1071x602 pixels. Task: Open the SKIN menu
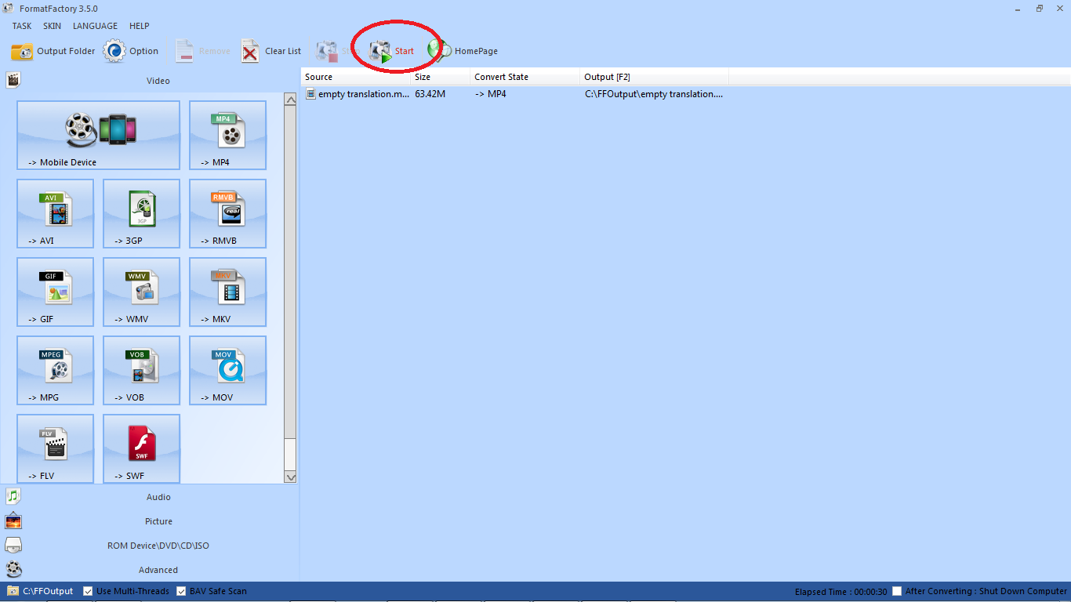tap(53, 26)
